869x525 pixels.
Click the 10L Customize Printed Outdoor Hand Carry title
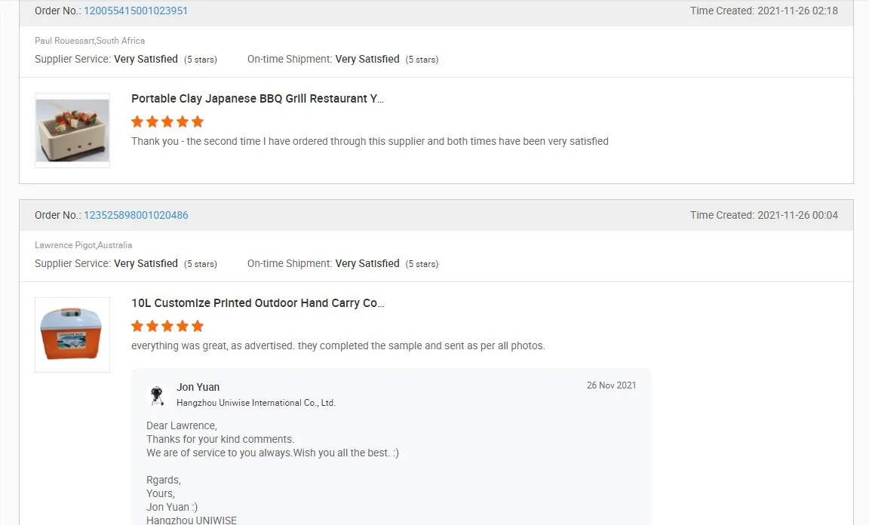click(257, 303)
